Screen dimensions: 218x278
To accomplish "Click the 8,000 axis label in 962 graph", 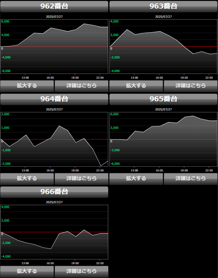I will pyautogui.click(x=5, y=21).
